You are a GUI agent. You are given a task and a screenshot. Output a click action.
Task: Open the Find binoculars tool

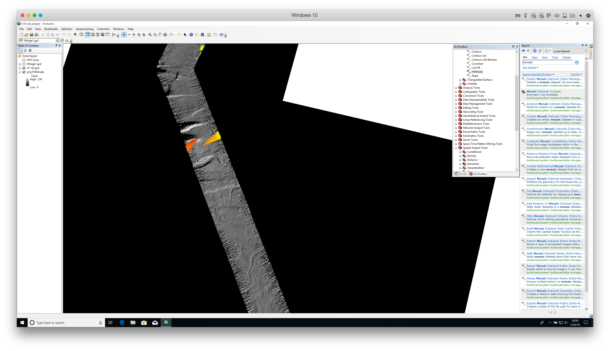203,35
